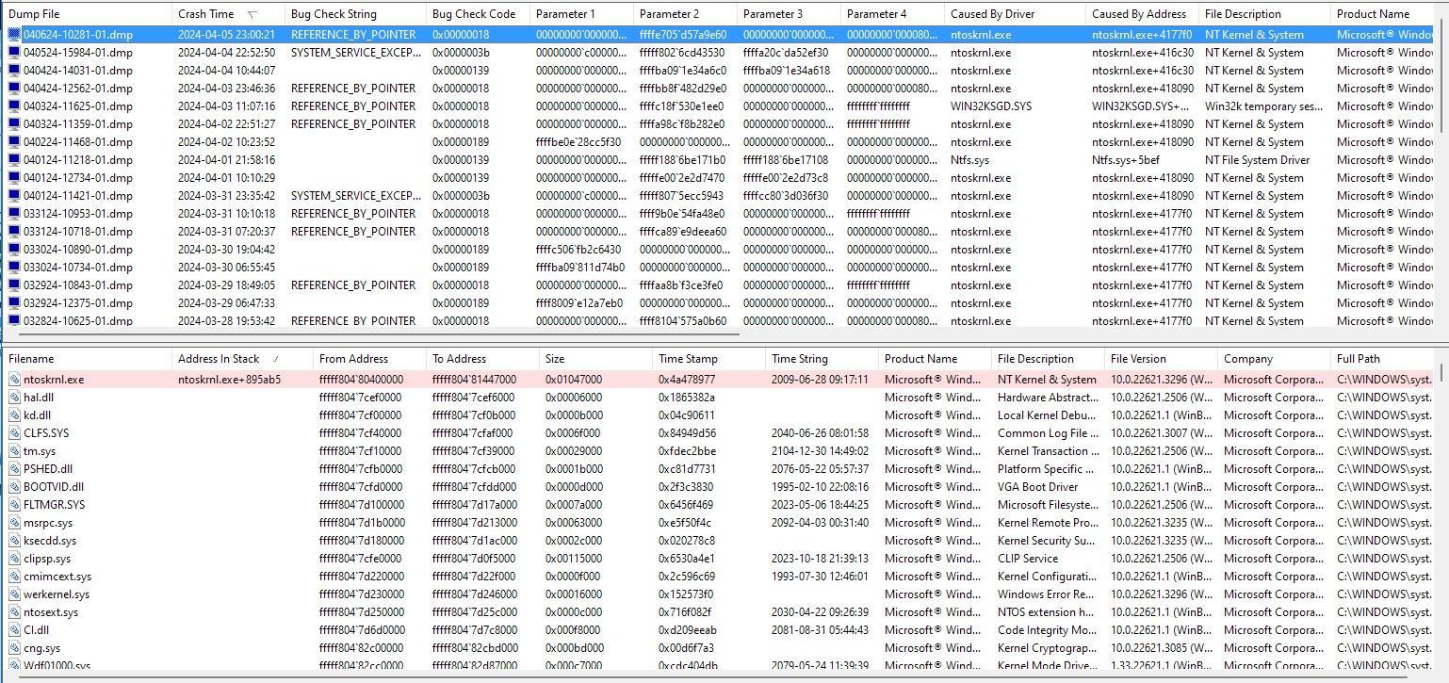This screenshot has height=683, width=1449.
Task: Click the bug check code 0x0000003b for 040524-15984-01.dmp
Action: tap(461, 52)
